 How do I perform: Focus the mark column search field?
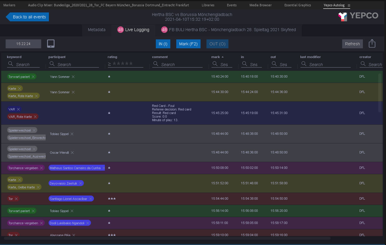pyautogui.click(x=222, y=64)
